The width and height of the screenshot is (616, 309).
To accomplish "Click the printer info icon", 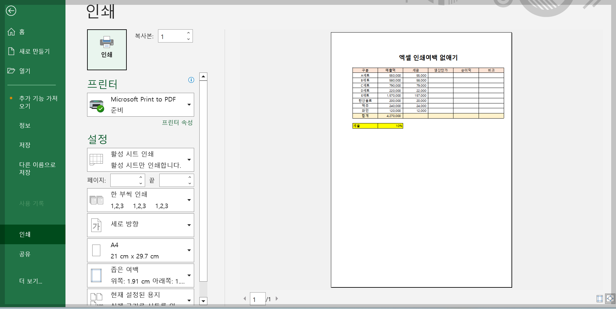I will point(191,80).
